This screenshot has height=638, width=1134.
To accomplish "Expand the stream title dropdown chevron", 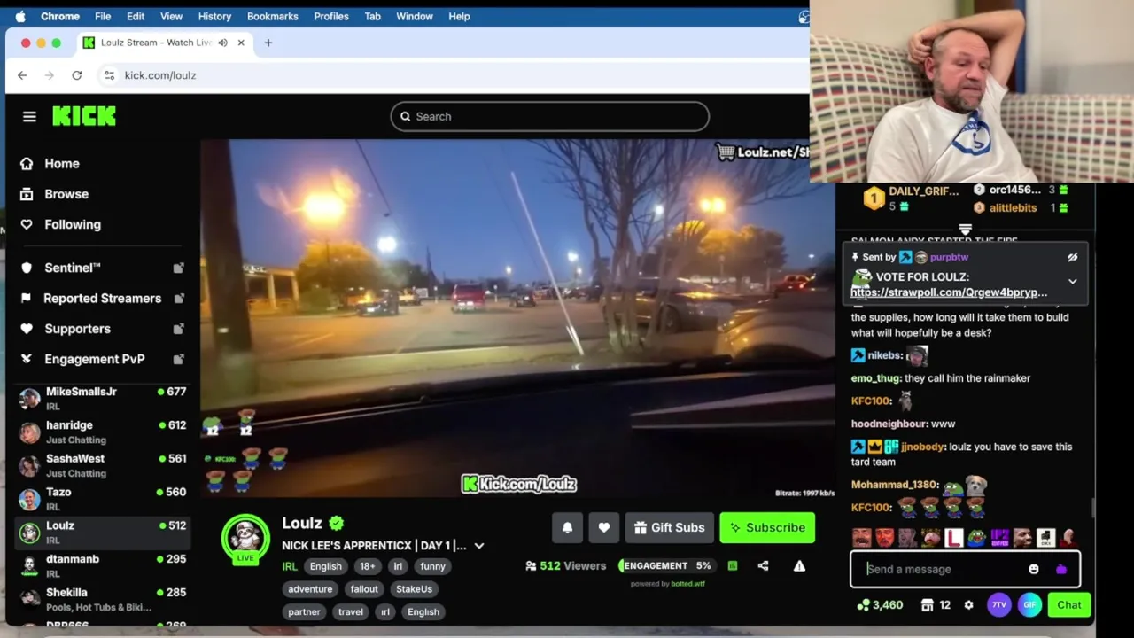I will click(x=479, y=546).
